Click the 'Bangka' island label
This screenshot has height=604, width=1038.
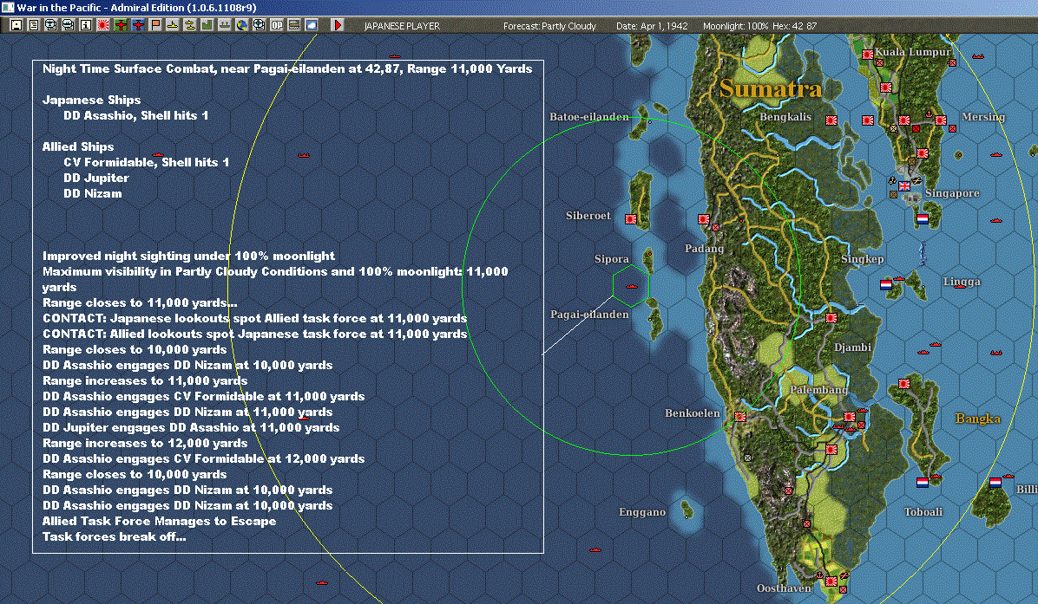[978, 419]
